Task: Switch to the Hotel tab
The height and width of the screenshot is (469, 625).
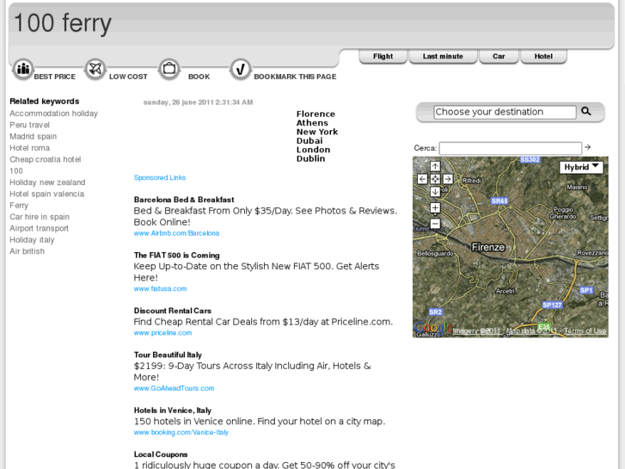Action: [x=543, y=56]
